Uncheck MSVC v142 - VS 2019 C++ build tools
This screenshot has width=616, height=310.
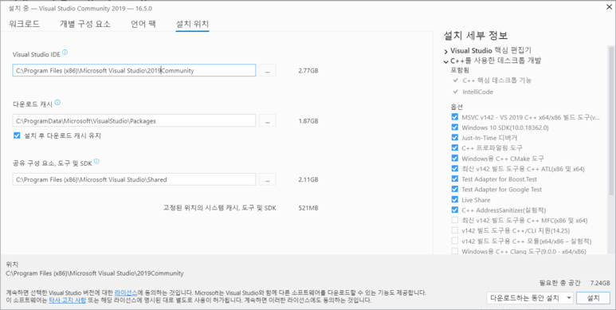click(455, 117)
